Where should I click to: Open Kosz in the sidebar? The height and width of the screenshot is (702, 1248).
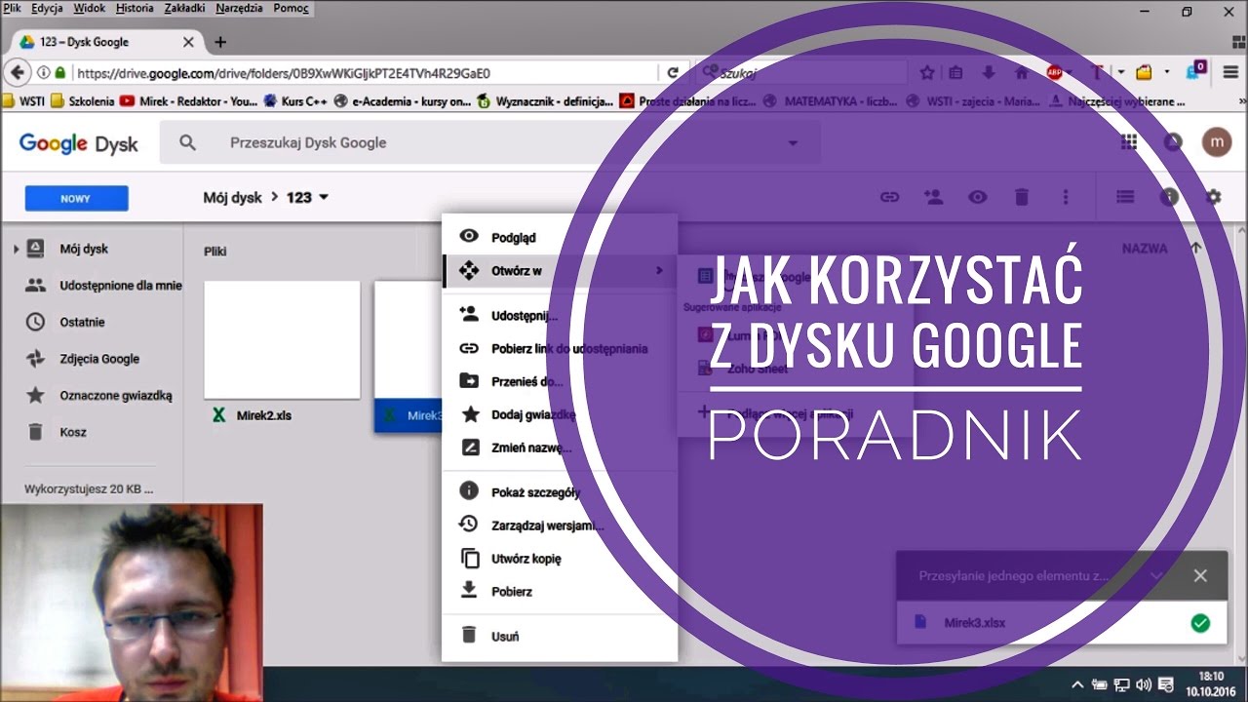(73, 432)
